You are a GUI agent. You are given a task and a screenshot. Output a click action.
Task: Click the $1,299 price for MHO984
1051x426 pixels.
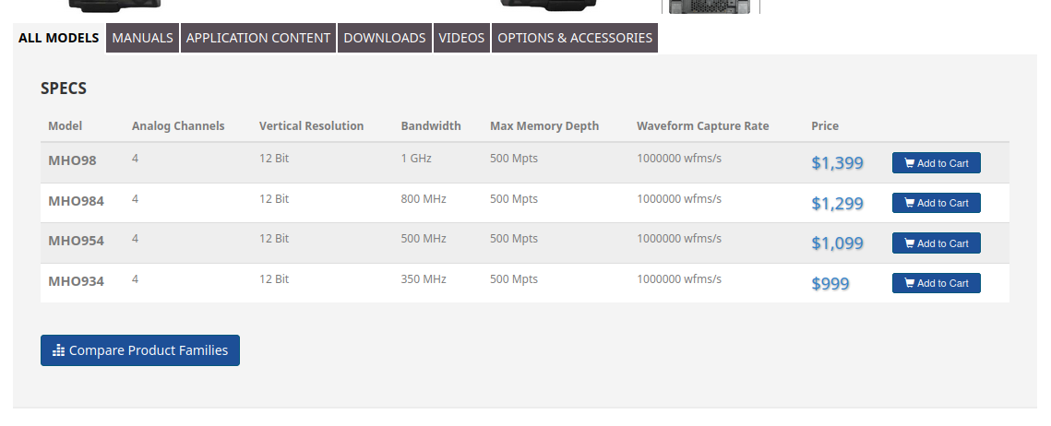(x=837, y=204)
